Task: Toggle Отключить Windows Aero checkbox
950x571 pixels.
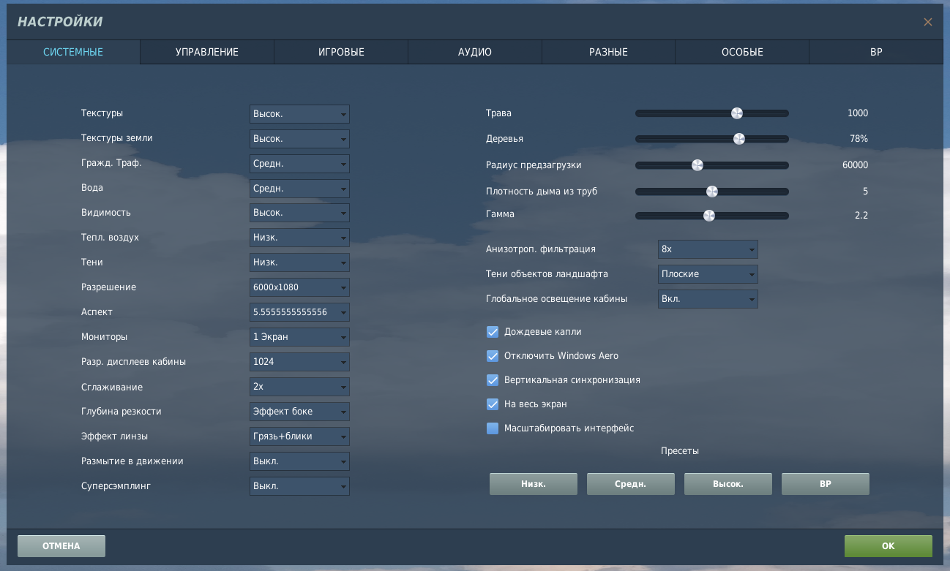Action: click(493, 356)
